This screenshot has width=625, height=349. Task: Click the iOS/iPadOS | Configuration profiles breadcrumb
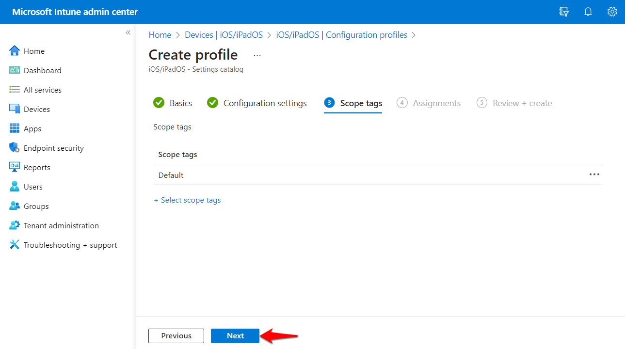[x=342, y=35]
